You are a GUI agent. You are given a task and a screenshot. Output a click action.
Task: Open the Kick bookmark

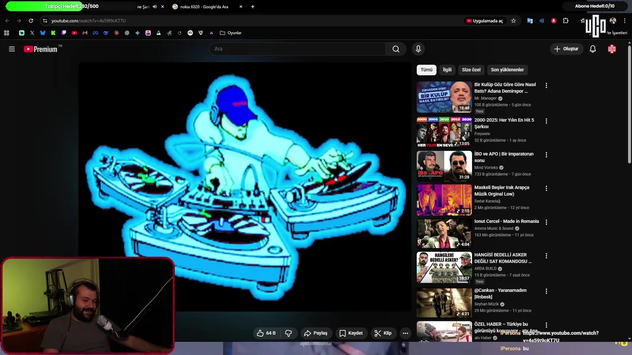(53, 33)
